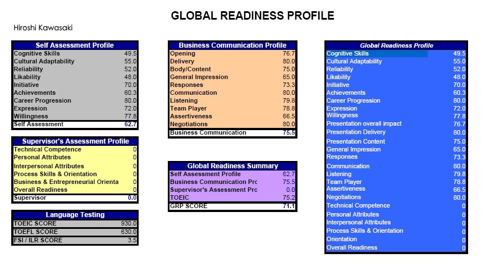Click the GLOBAL READINESS PROFILE title

(x=252, y=16)
